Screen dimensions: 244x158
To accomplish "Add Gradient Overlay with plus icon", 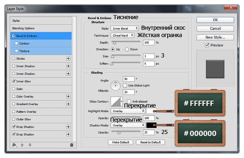I will coord(68,104).
